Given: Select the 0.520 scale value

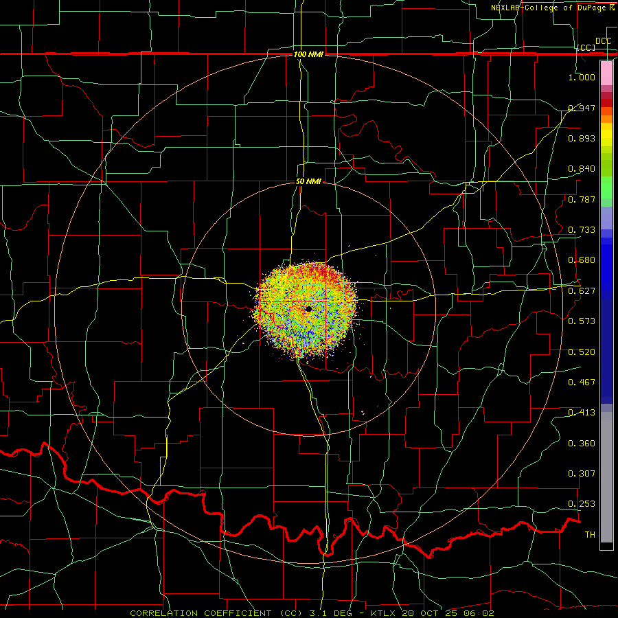Looking at the screenshot, I should (582, 352).
